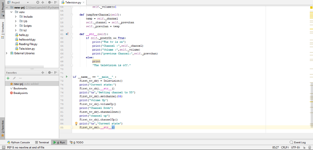Open the Project view dropdown
313x150 pixels.
[x=28, y=2]
